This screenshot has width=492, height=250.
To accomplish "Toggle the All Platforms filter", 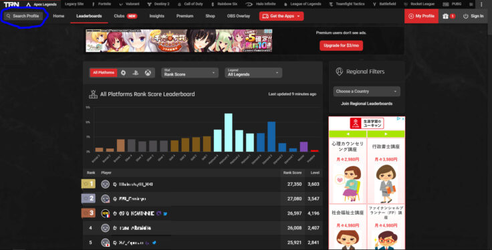I will coord(104,73).
